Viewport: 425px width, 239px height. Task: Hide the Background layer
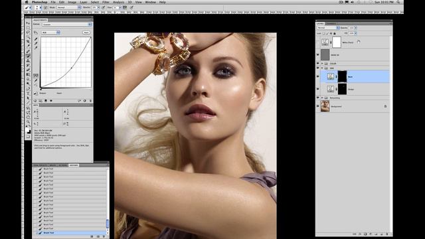click(x=318, y=106)
